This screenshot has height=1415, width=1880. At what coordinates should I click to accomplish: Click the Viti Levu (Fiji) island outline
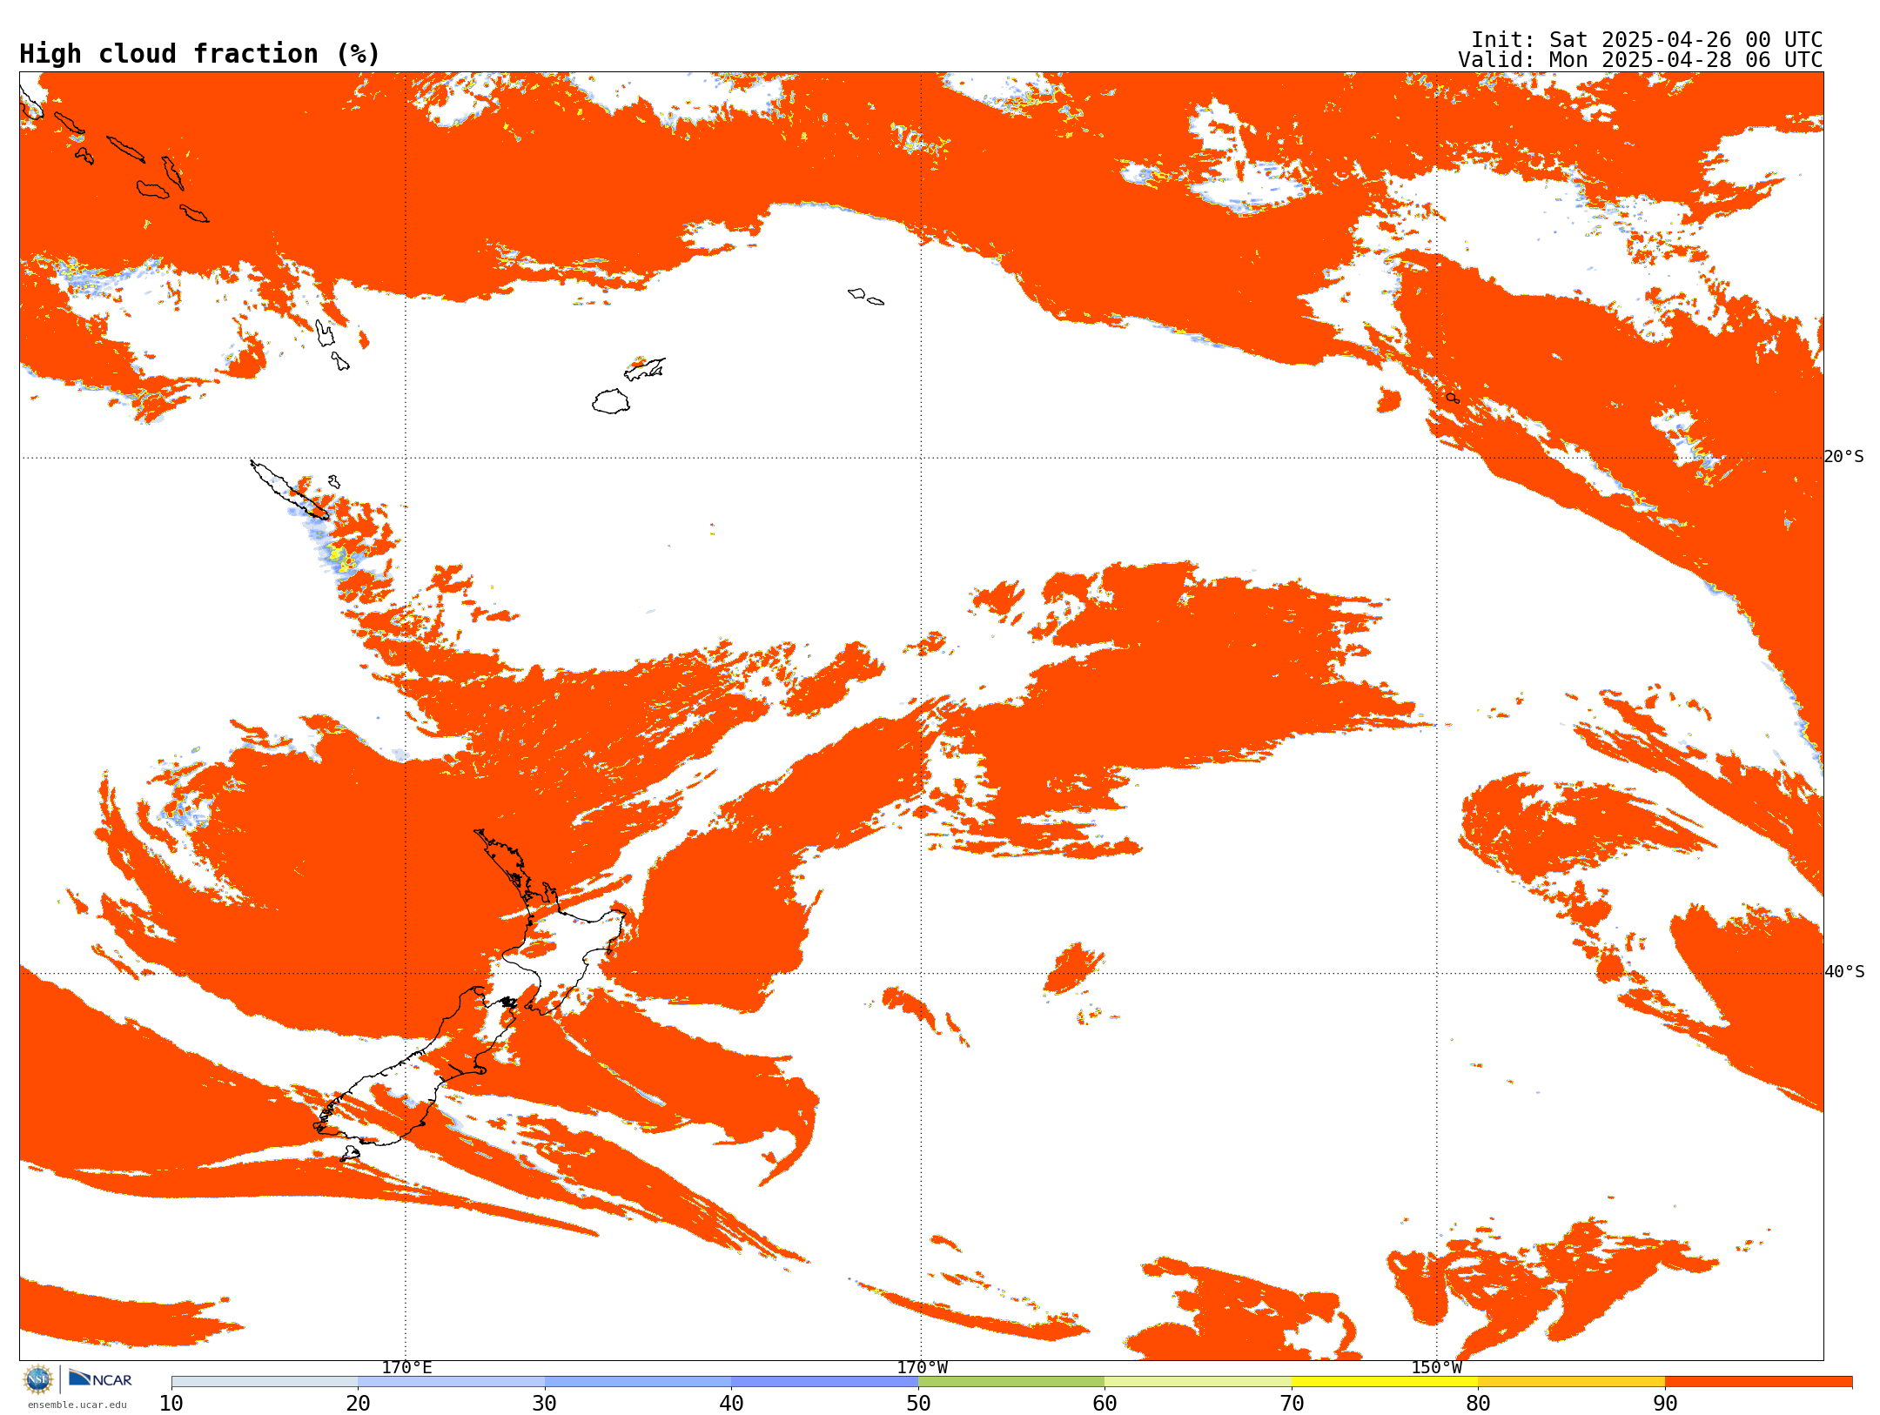pyautogui.click(x=611, y=401)
